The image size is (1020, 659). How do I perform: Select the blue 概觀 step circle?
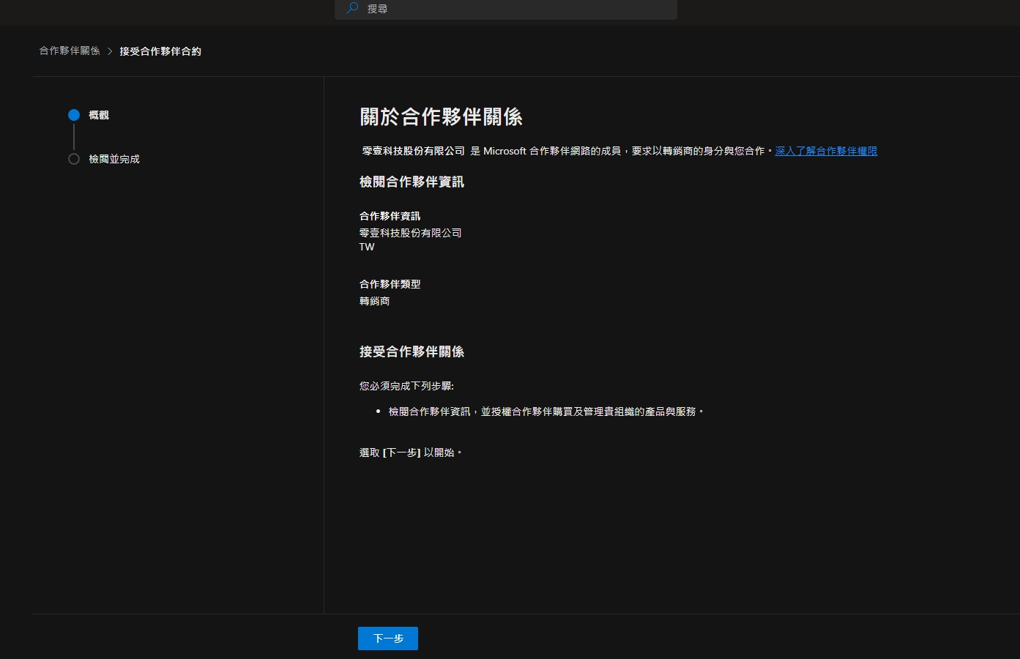tap(74, 115)
